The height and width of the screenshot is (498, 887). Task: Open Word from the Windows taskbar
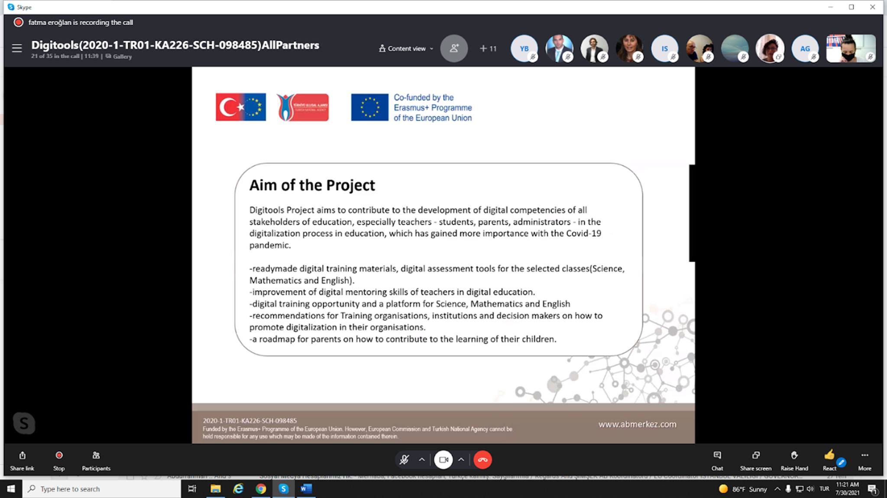click(306, 488)
